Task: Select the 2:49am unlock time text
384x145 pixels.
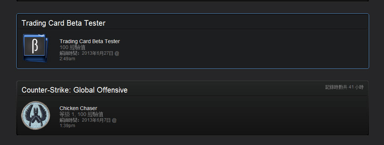Action: coord(67,59)
